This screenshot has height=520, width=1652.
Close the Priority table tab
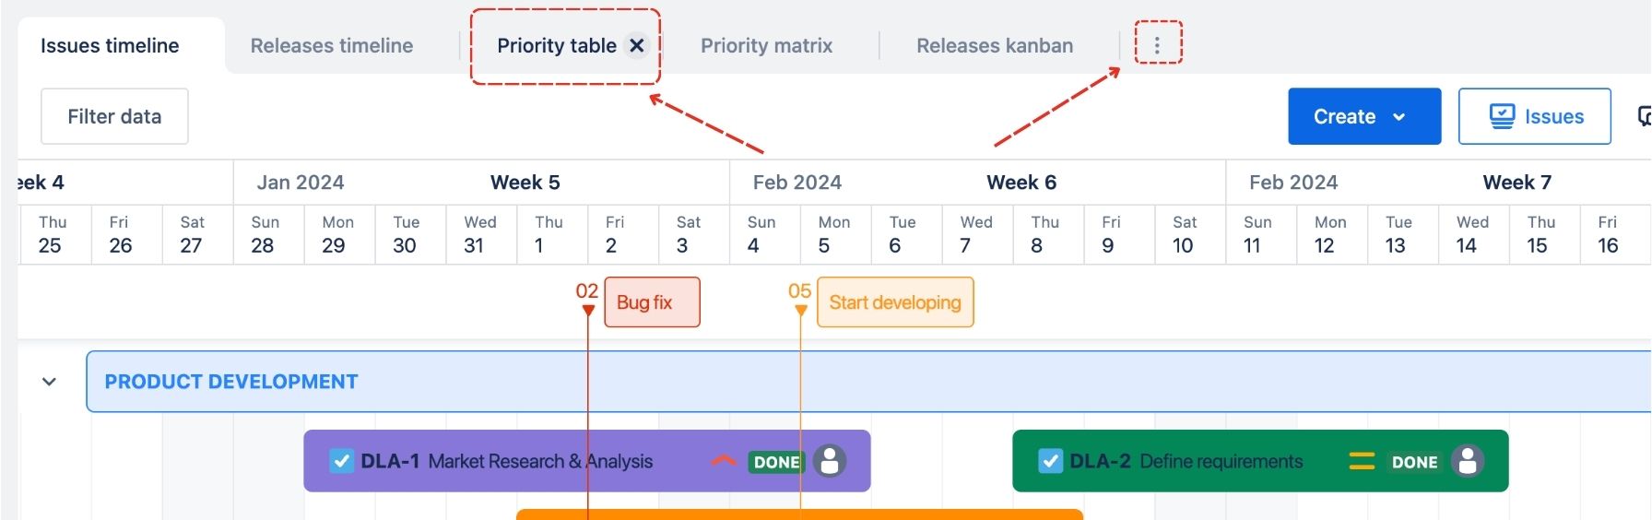pyautogui.click(x=637, y=45)
